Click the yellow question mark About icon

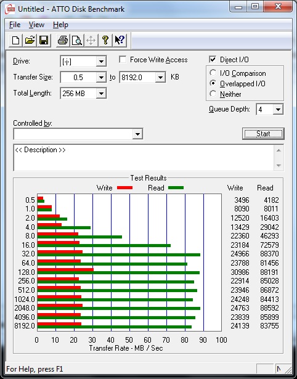[x=105, y=40]
